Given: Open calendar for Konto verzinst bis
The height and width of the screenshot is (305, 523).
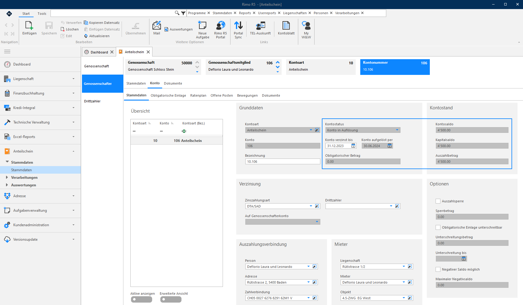Looking at the screenshot, I should point(353,146).
